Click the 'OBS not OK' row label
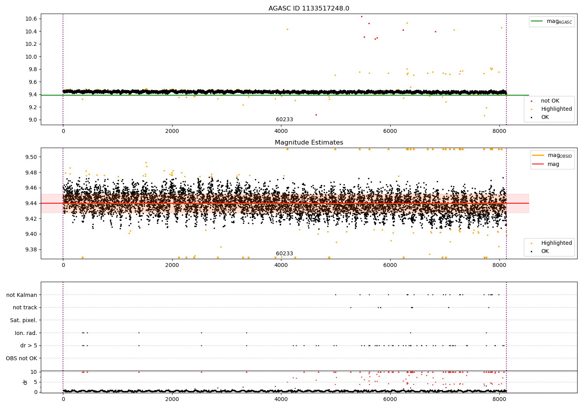 pos(22,359)
